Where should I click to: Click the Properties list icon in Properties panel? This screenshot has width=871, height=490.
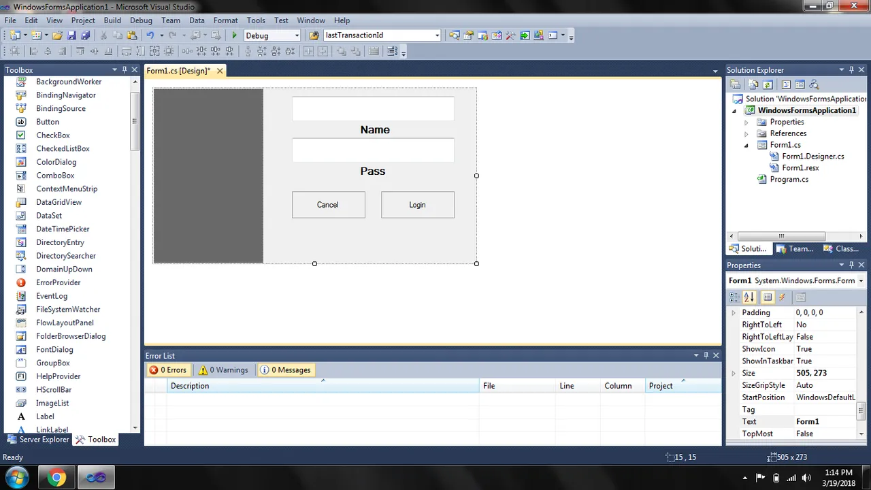click(768, 297)
